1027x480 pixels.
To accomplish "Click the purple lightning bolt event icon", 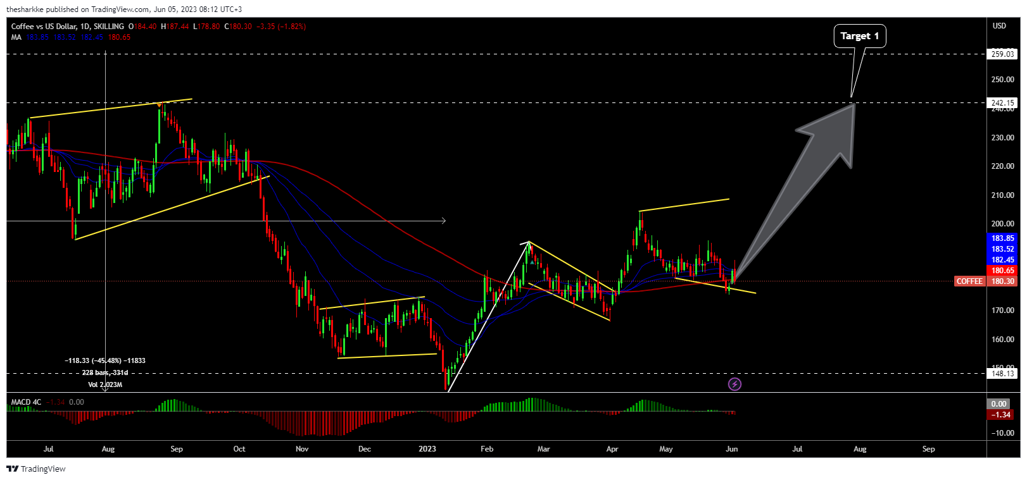I will point(734,384).
